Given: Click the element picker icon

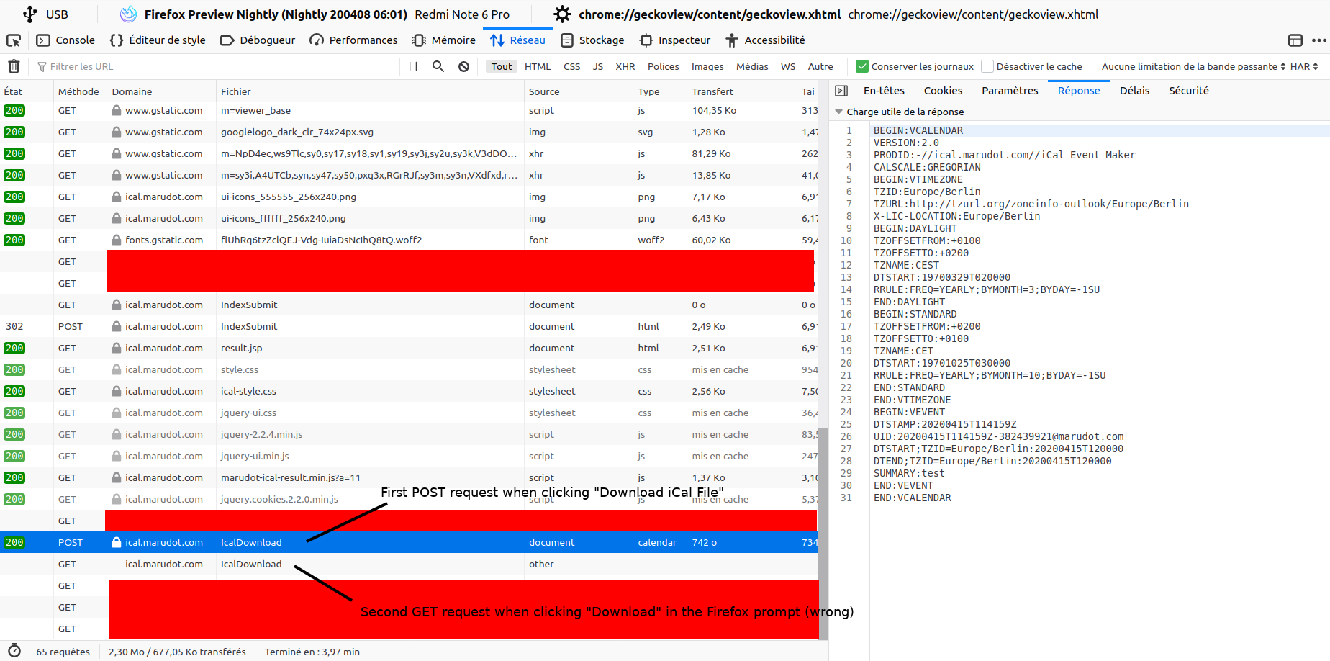Looking at the screenshot, I should [x=13, y=40].
